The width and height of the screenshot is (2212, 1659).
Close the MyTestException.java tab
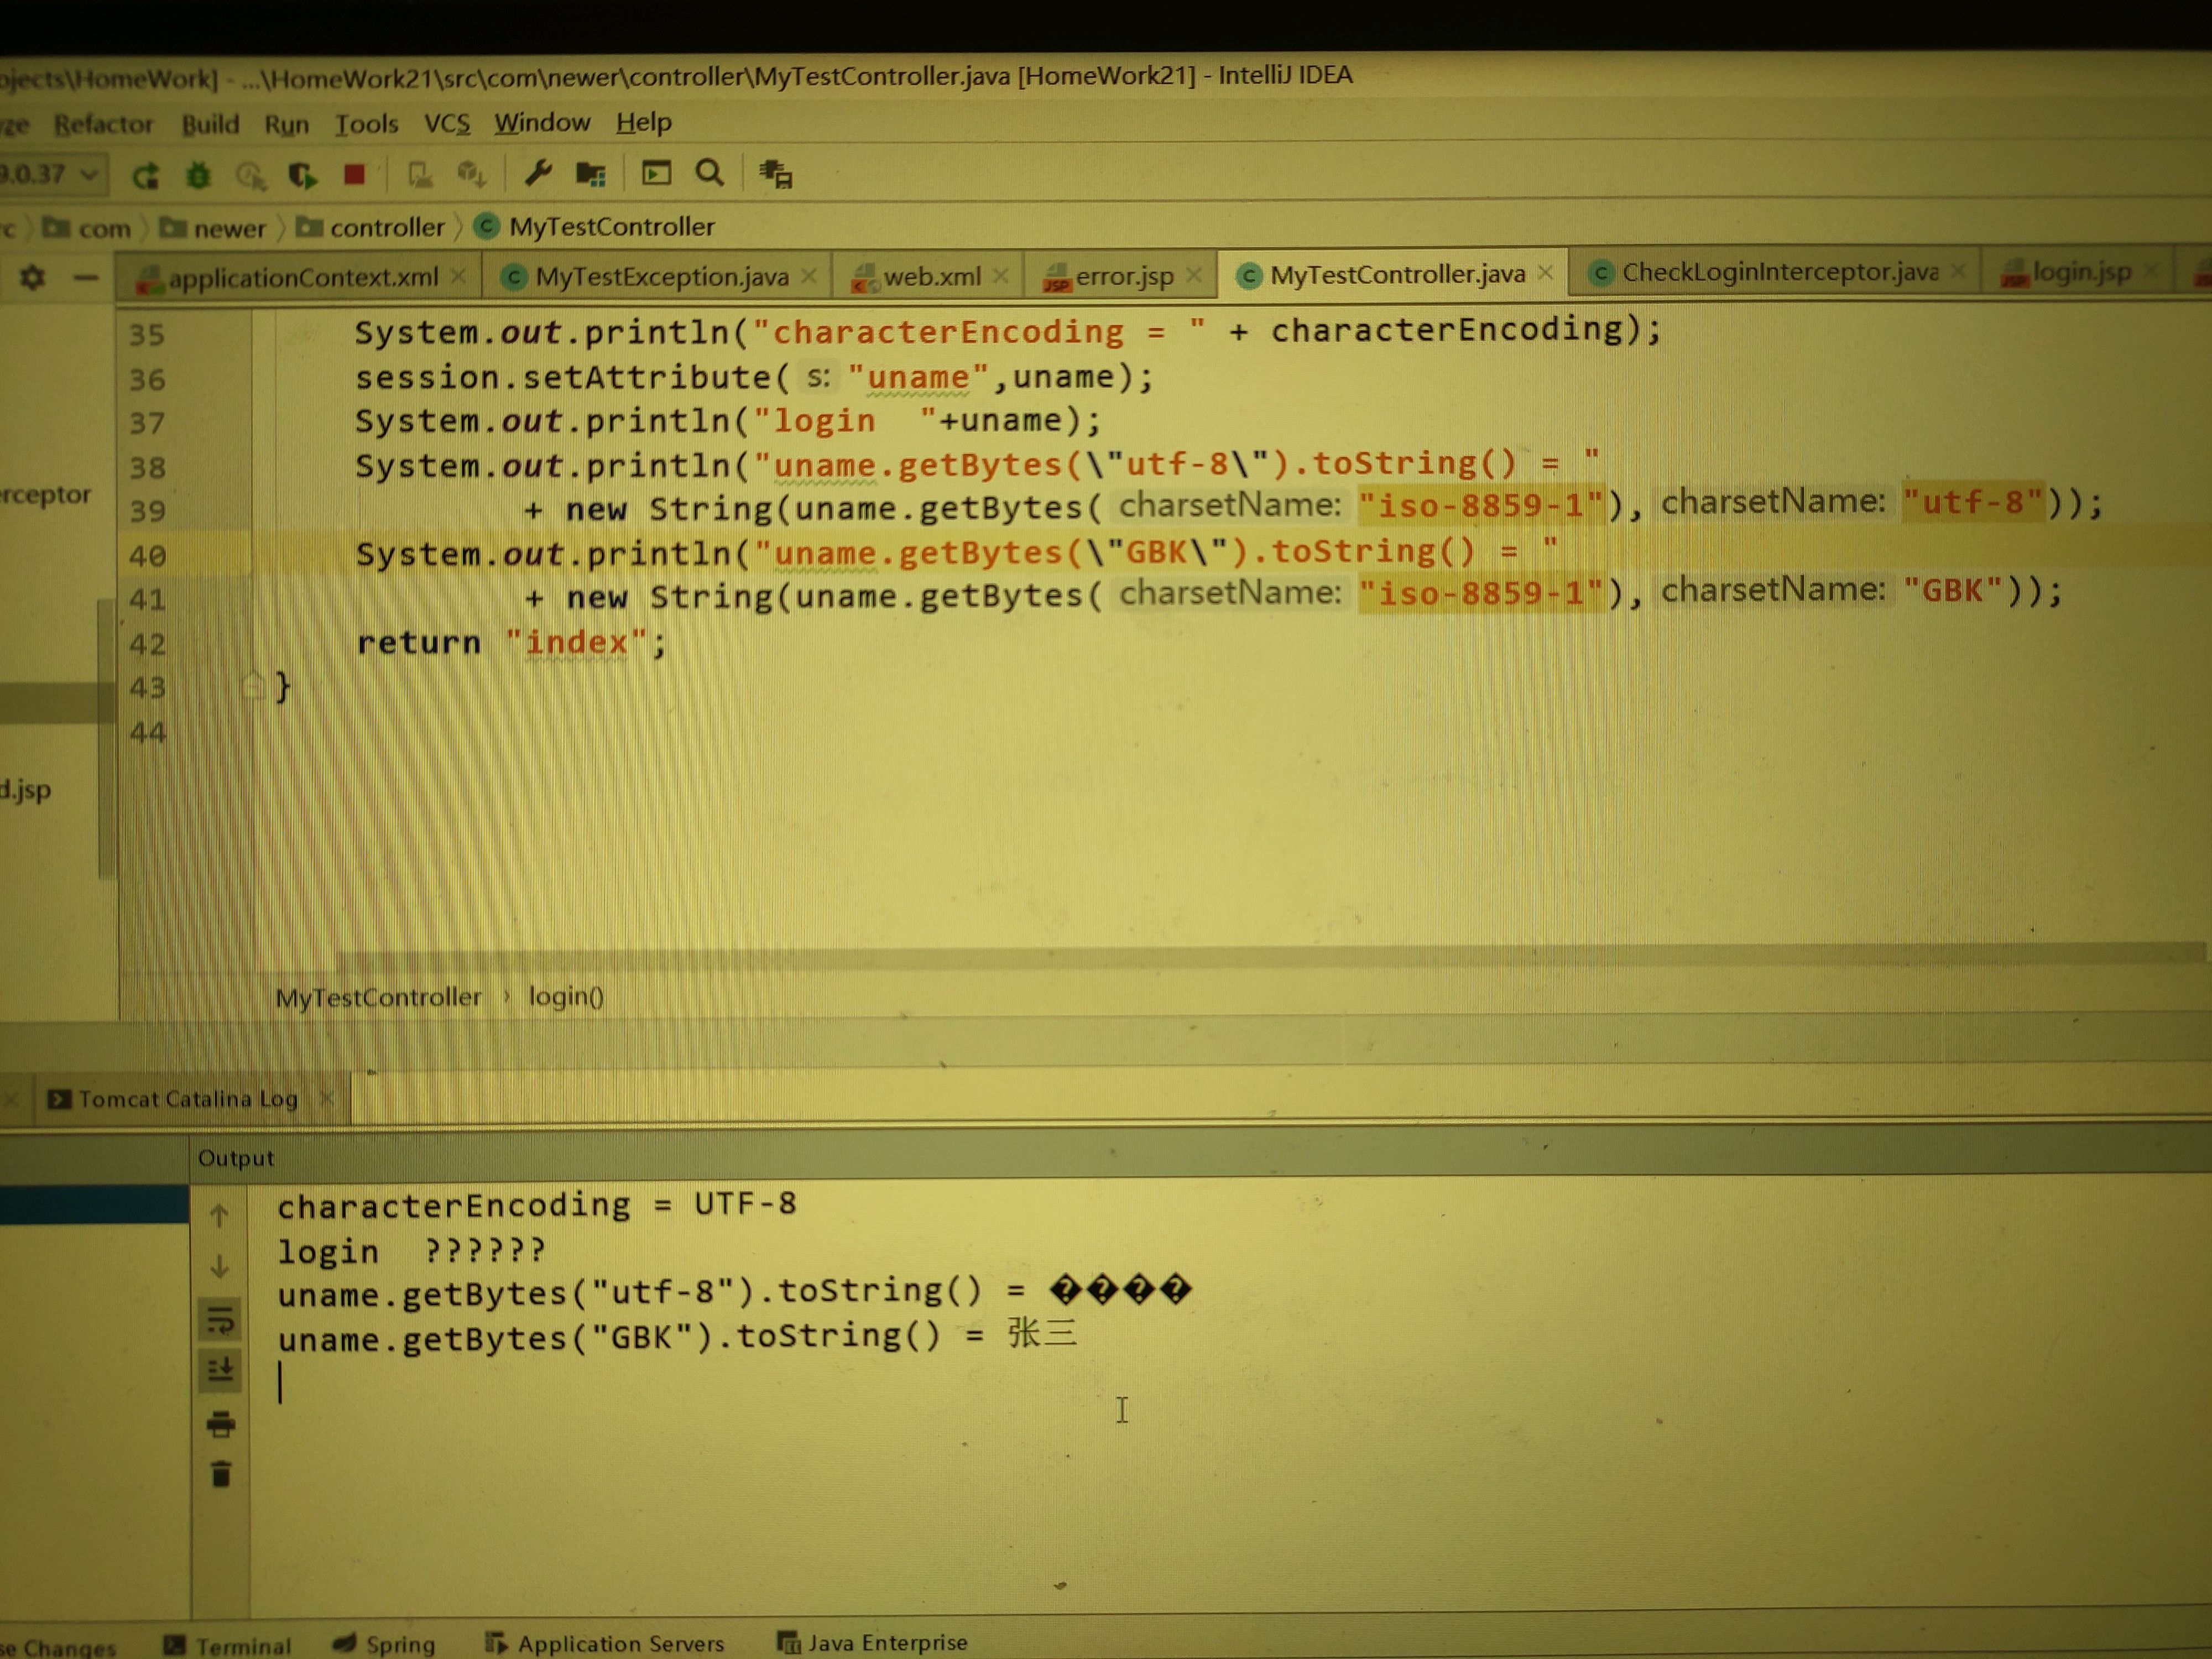tap(809, 275)
